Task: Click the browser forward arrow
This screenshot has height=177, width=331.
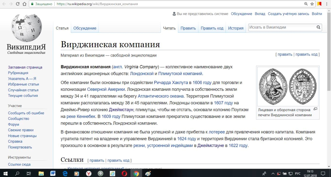Action: (x=11, y=4)
